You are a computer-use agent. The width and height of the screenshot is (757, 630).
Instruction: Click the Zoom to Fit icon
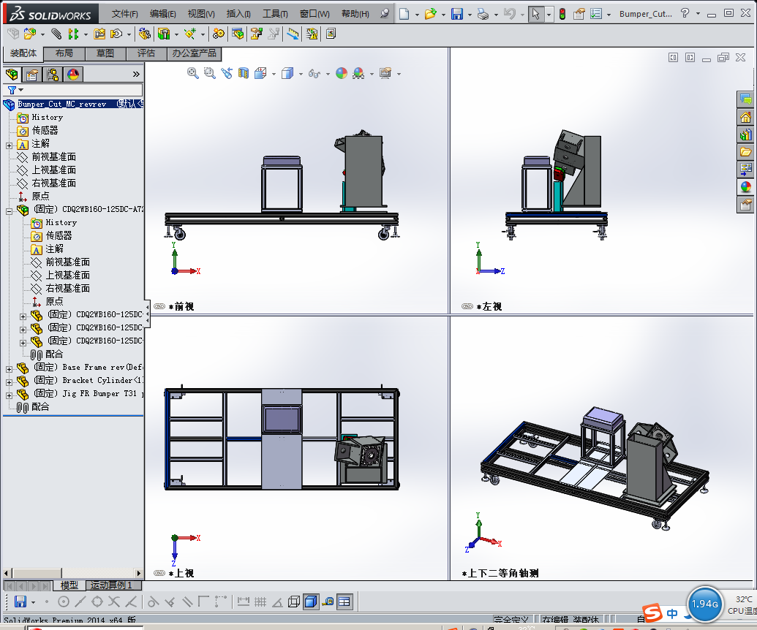(192, 73)
